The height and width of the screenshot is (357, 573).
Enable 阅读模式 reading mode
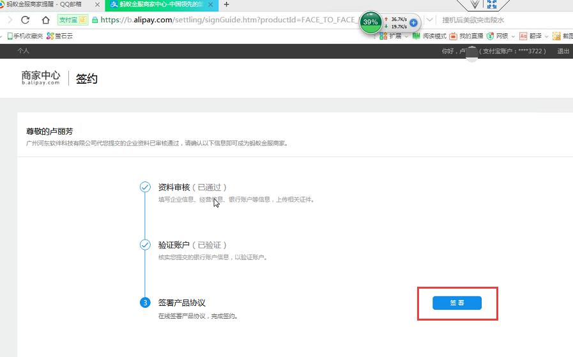pos(429,36)
